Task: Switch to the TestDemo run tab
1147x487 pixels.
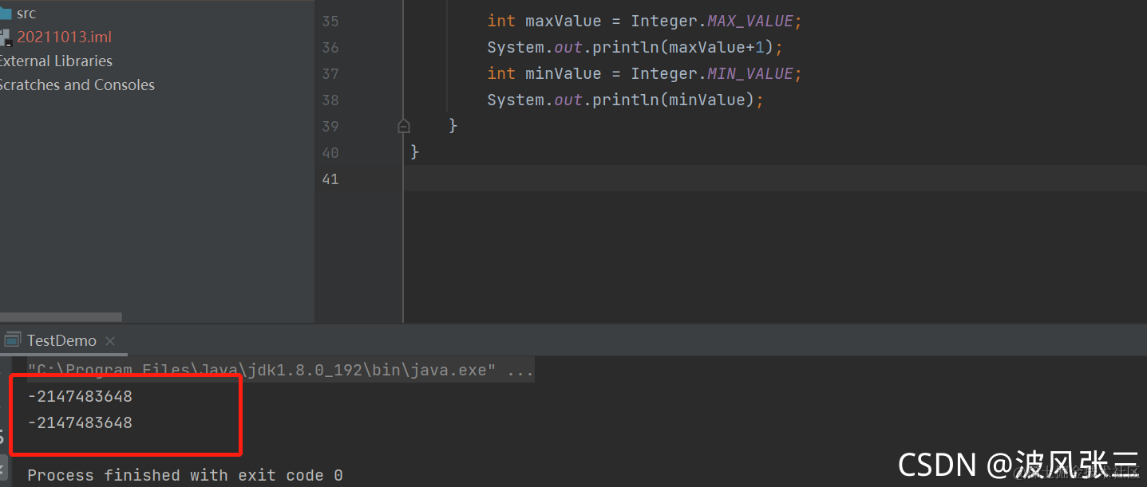Action: (x=61, y=340)
